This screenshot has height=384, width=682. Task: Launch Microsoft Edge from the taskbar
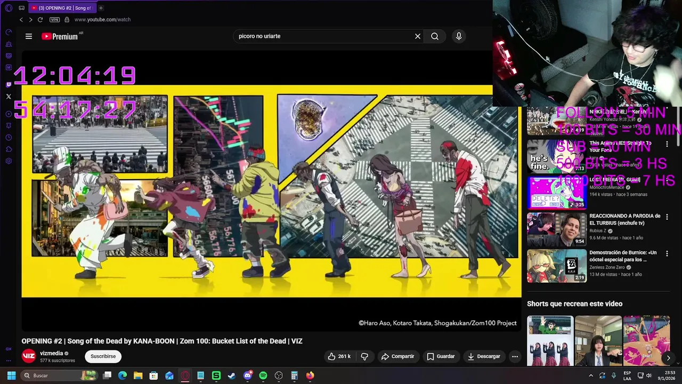(x=123, y=375)
